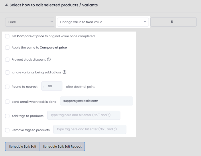Click the Schedule Bulk Edit button
Screen dimensions: 201x156
coord(23,147)
